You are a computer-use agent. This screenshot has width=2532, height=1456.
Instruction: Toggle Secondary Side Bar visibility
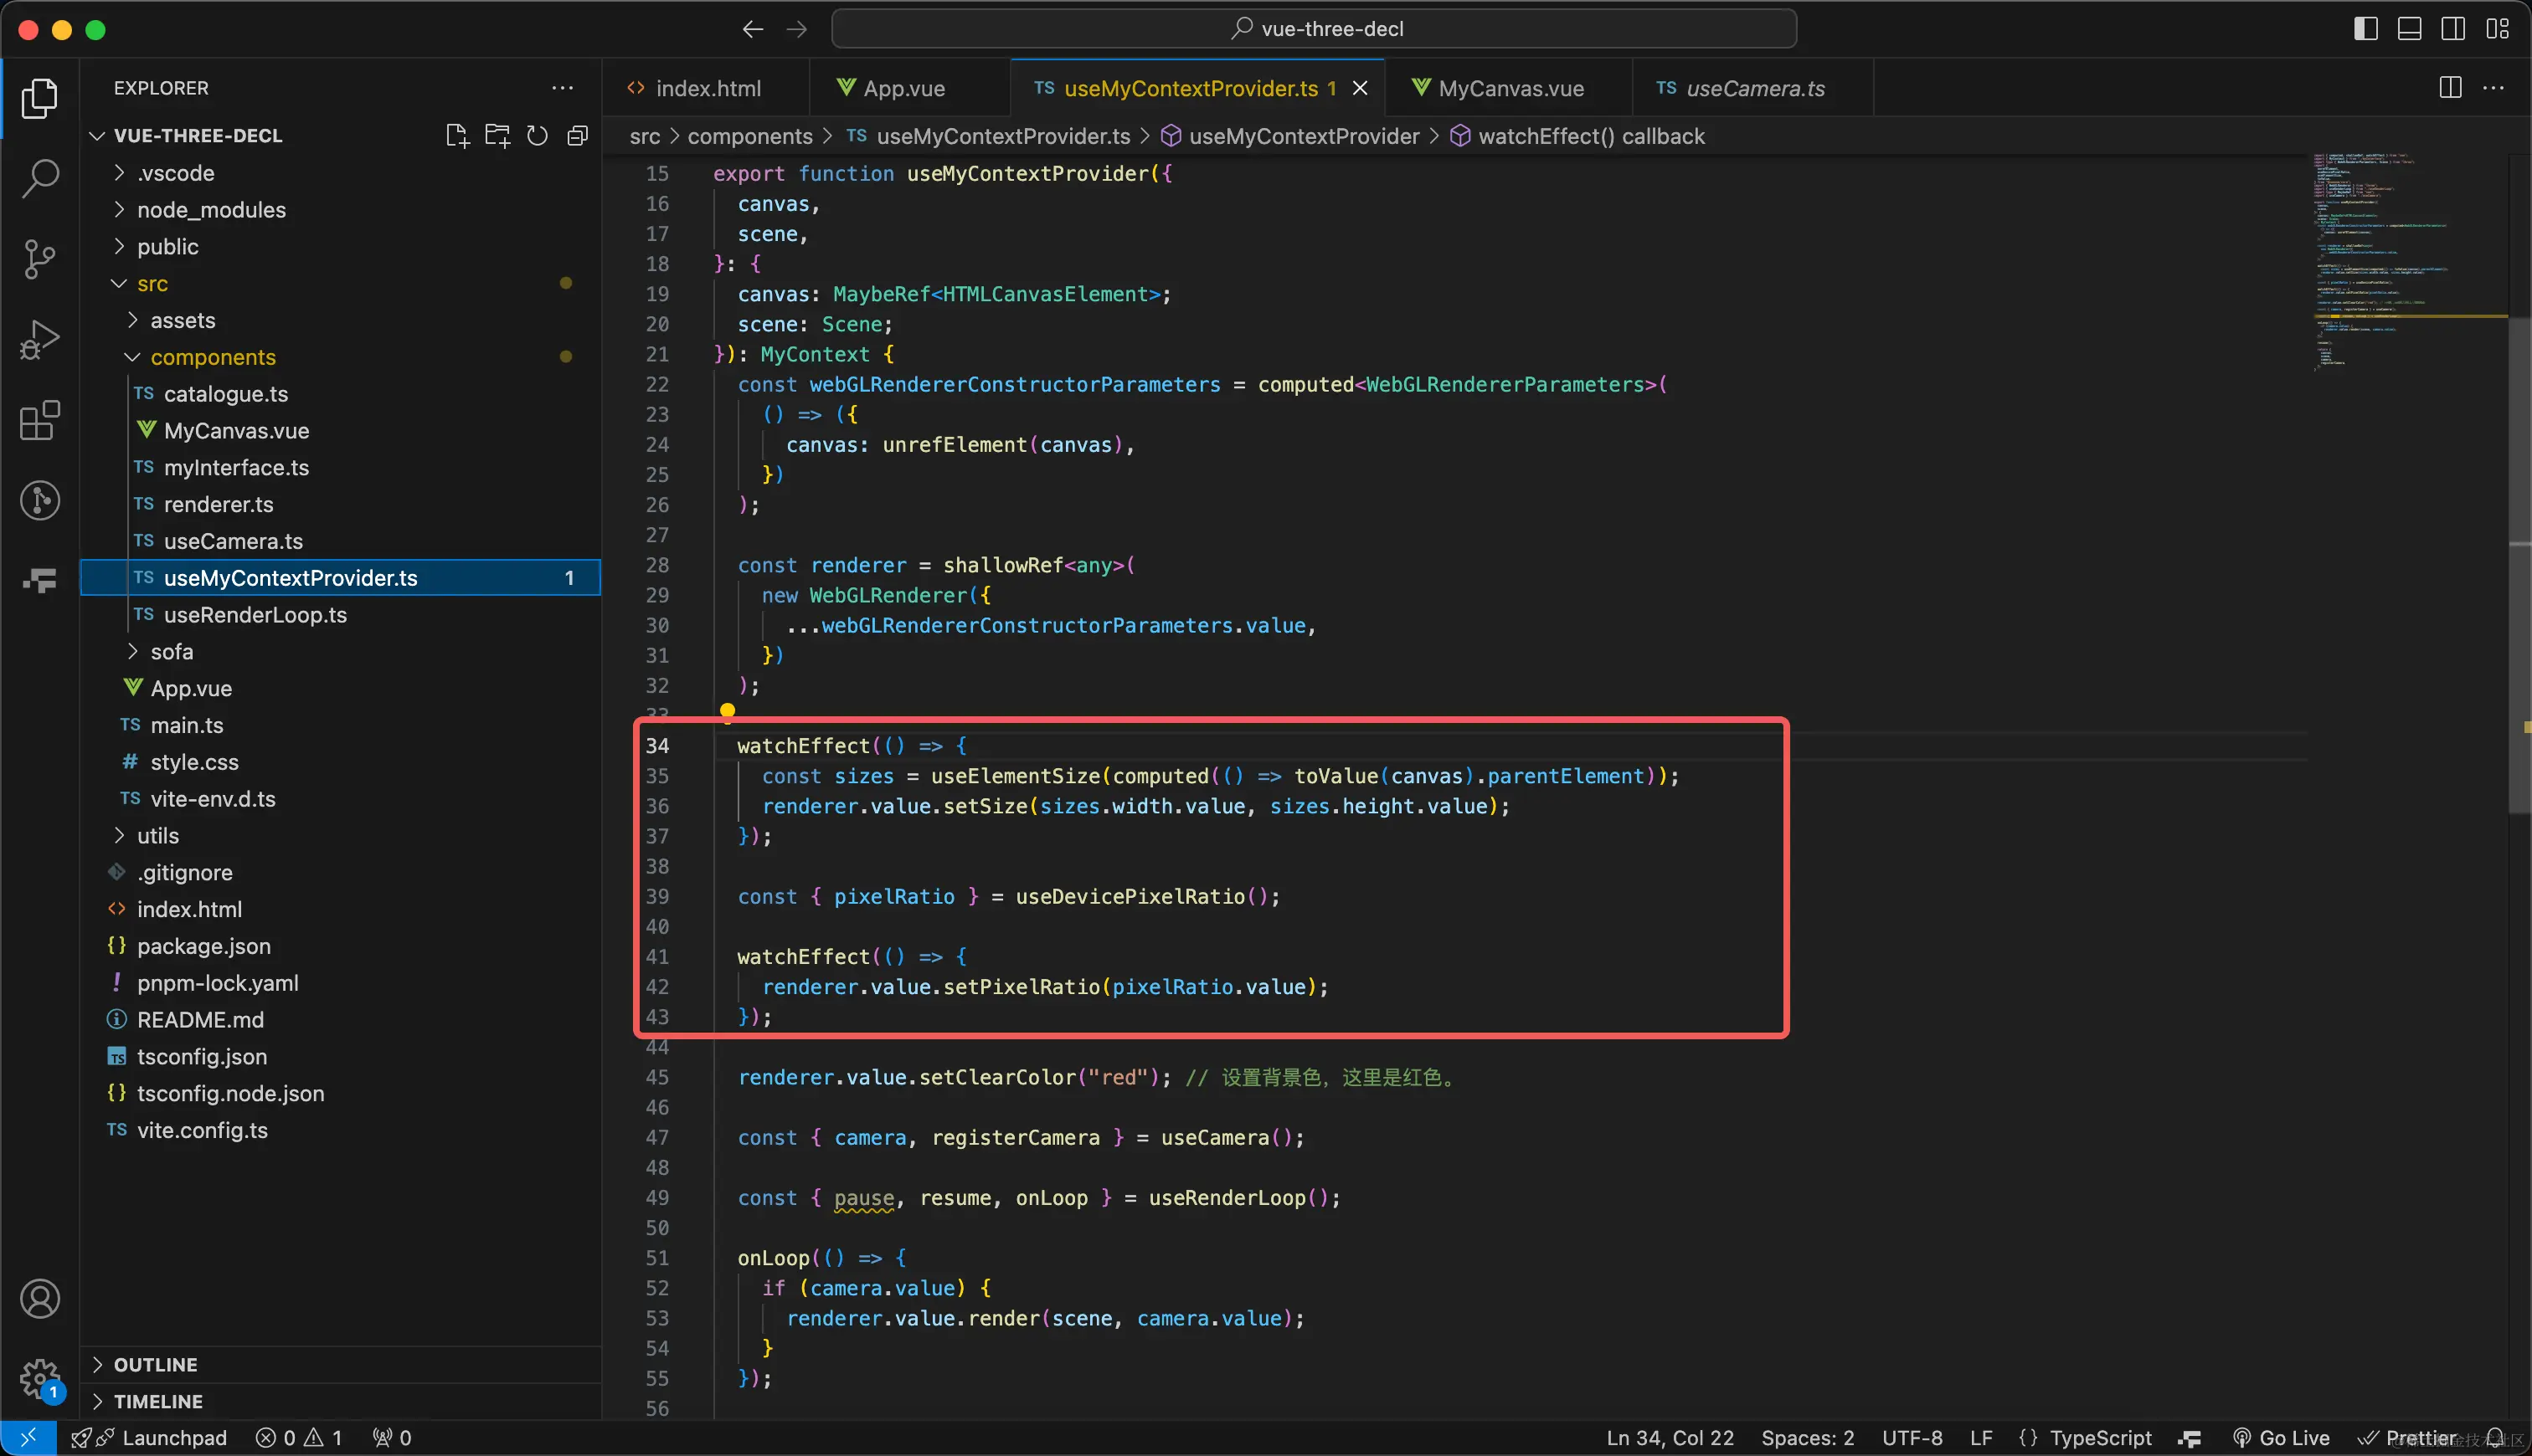[x=2453, y=29]
